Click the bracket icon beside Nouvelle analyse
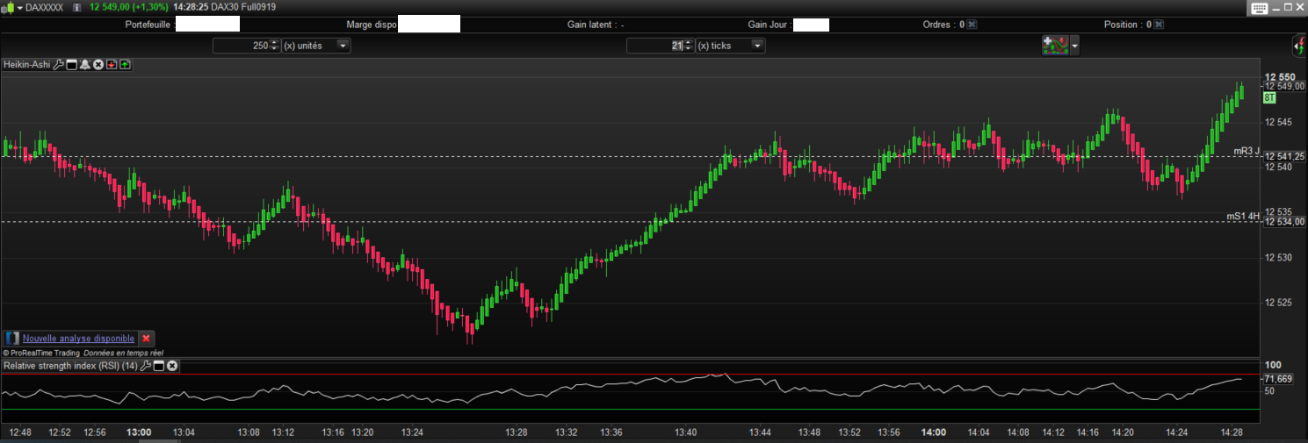The image size is (1308, 443). coord(12,338)
